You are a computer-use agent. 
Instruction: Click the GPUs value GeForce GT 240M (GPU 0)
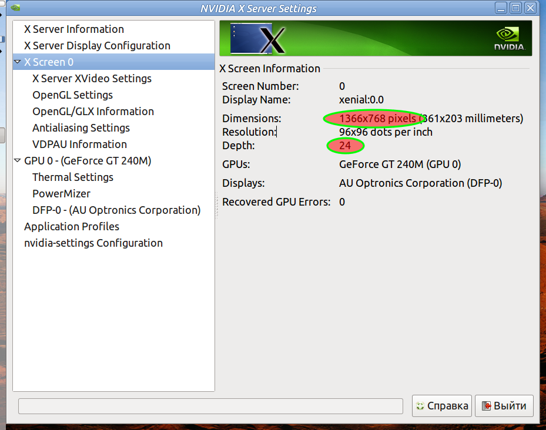(x=400, y=164)
